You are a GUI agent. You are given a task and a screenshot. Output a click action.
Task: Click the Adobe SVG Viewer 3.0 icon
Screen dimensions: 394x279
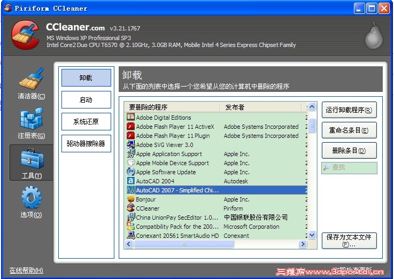(x=130, y=144)
